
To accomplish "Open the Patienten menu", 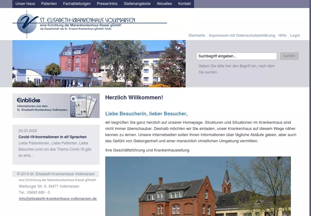I will (49, 4).
